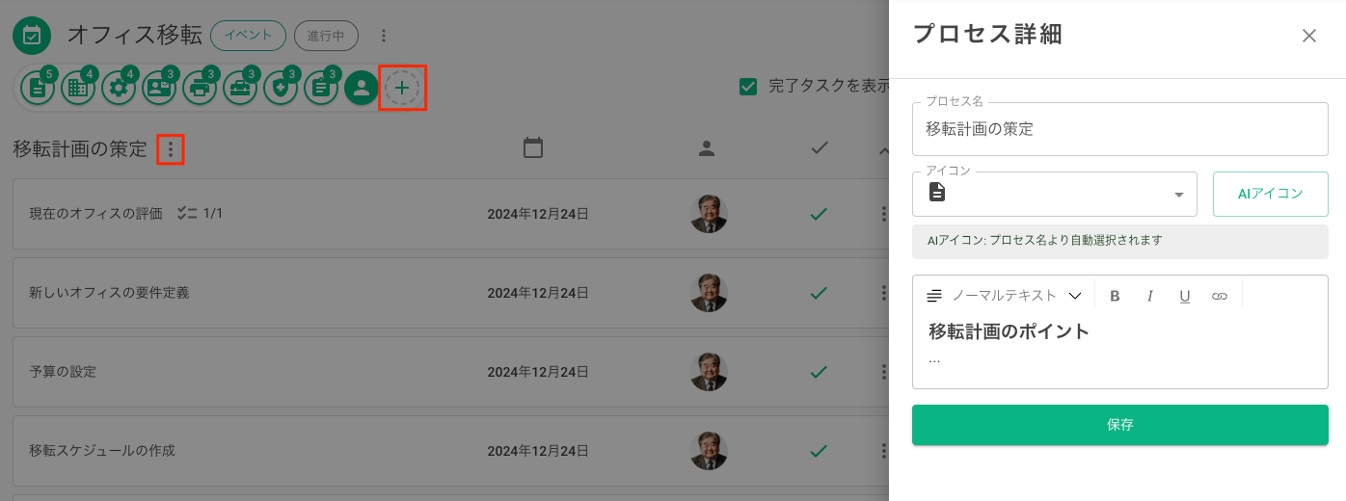Click the イベント tag chip
Viewport: 1346px width, 501px height.
click(248, 36)
